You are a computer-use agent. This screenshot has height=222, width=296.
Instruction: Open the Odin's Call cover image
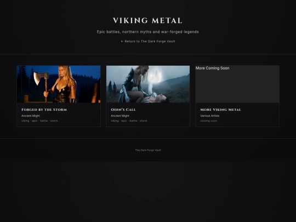click(148, 84)
